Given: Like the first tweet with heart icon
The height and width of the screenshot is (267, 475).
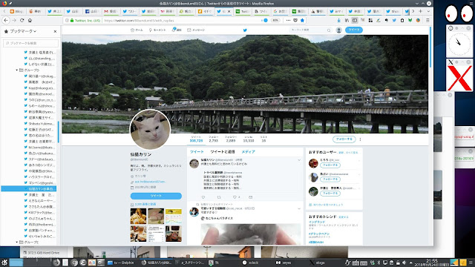Looking at the screenshot, I should [235, 197].
